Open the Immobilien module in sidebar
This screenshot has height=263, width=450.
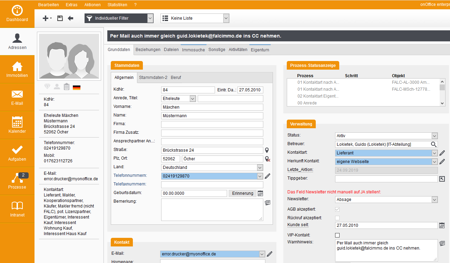[17, 69]
